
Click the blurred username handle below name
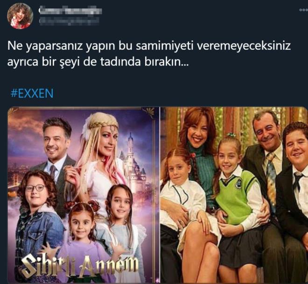click(x=69, y=22)
